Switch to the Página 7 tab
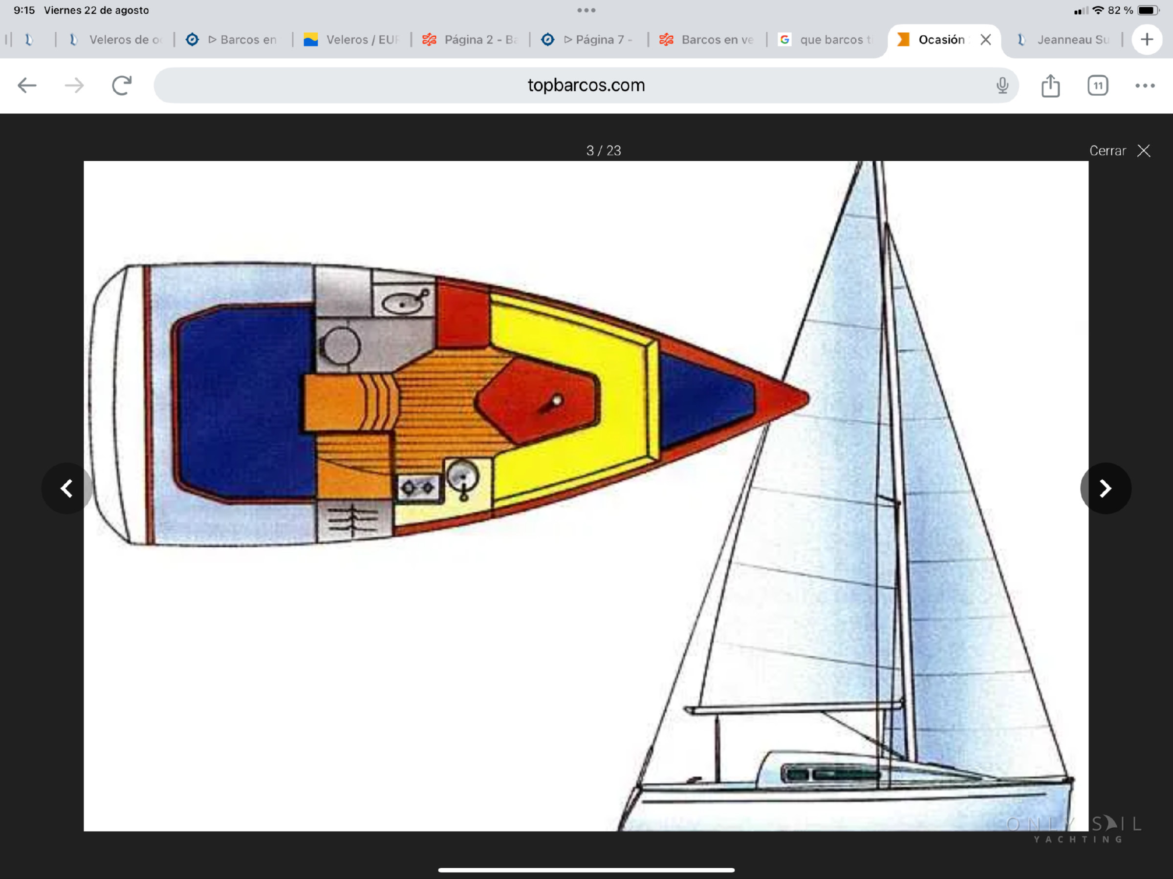 pos(588,40)
